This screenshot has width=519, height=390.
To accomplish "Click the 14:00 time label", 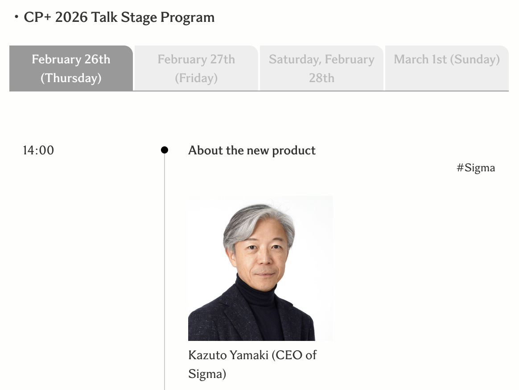I will (x=38, y=150).
